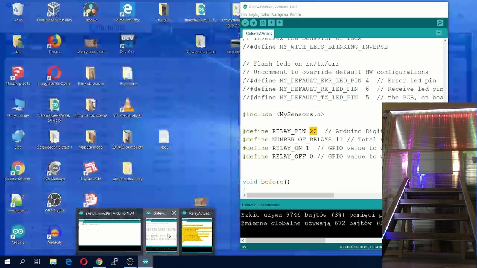Select the OBS Studio desktop shortcut
The height and width of the screenshot is (268, 477).
[x=54, y=203]
